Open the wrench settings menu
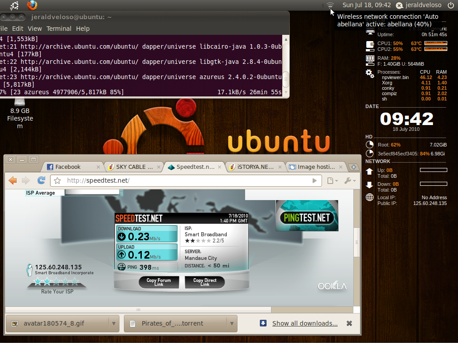The image size is (458, 343). (x=350, y=181)
